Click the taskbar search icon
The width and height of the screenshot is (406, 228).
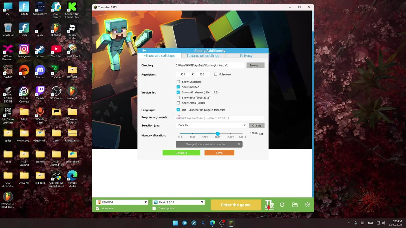coord(203,223)
